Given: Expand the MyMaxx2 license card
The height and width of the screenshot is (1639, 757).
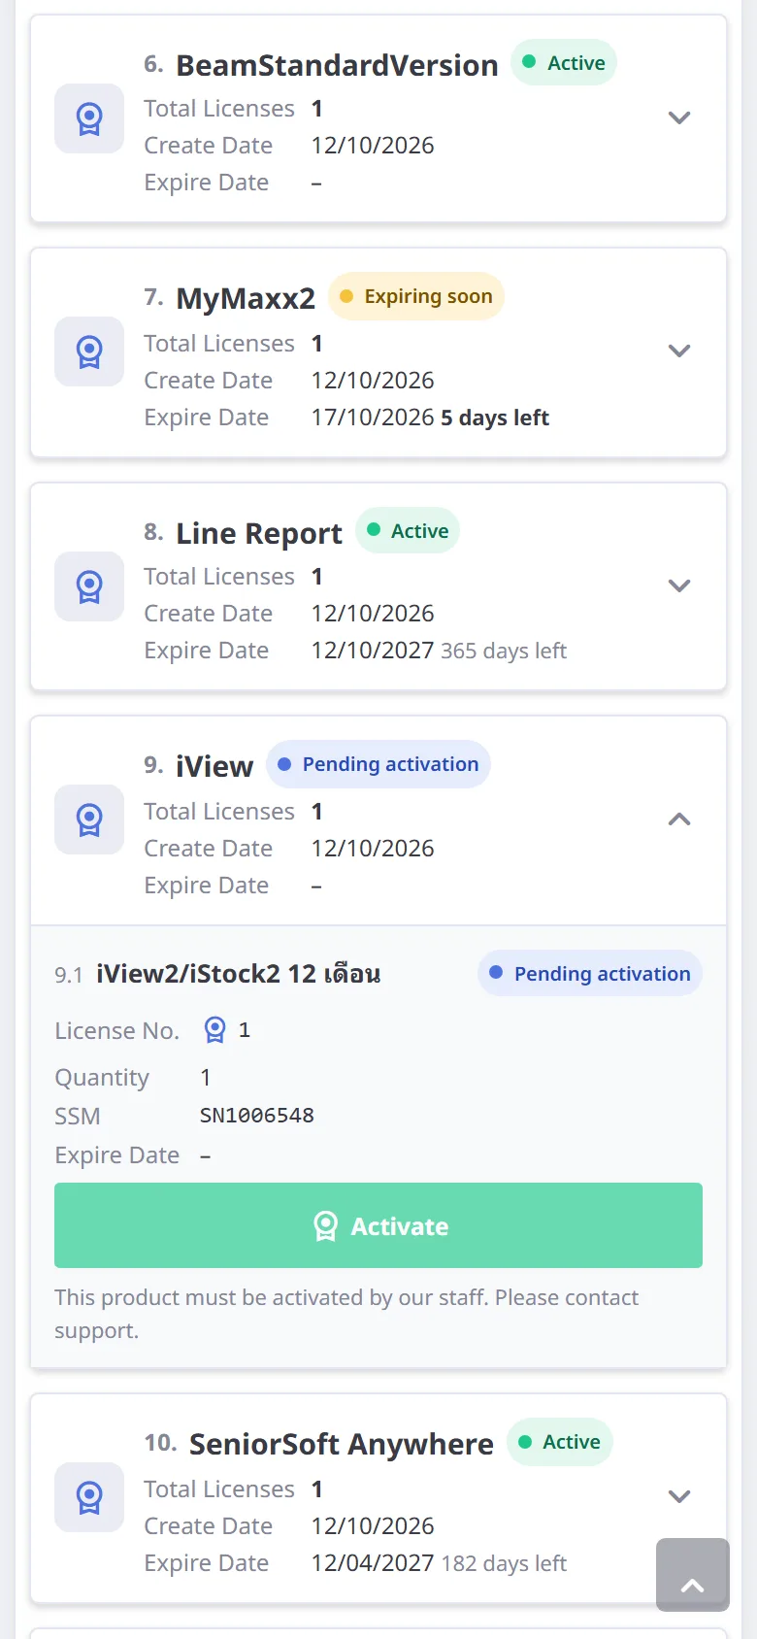Looking at the screenshot, I should coord(679,351).
